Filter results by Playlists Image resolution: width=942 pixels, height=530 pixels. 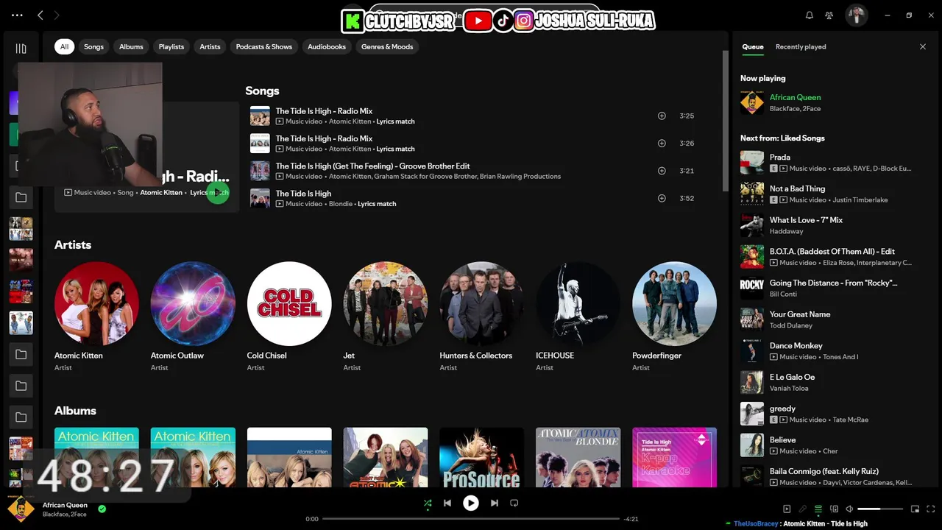(171, 46)
